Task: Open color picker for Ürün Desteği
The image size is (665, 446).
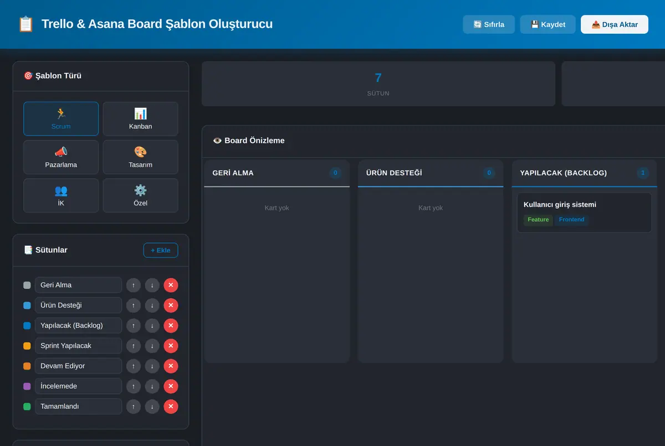Action: coord(27,305)
